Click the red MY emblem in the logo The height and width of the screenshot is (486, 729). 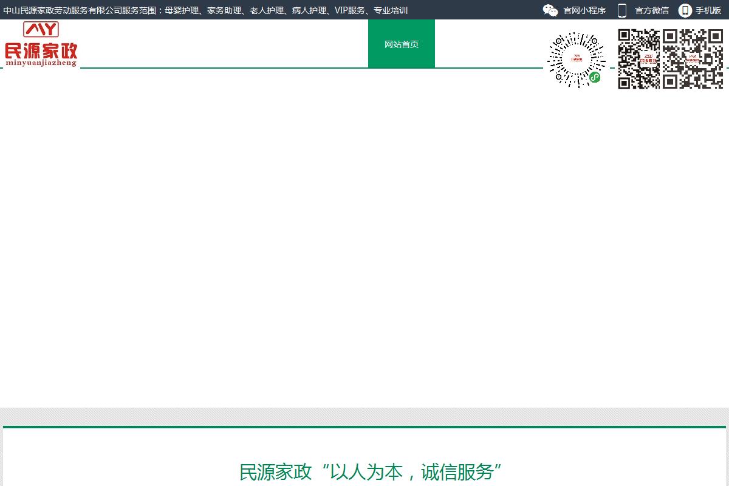click(x=41, y=29)
